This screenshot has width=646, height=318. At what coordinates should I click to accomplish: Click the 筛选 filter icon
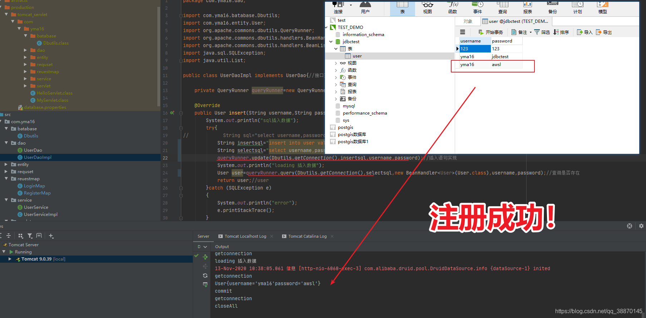[x=542, y=32]
